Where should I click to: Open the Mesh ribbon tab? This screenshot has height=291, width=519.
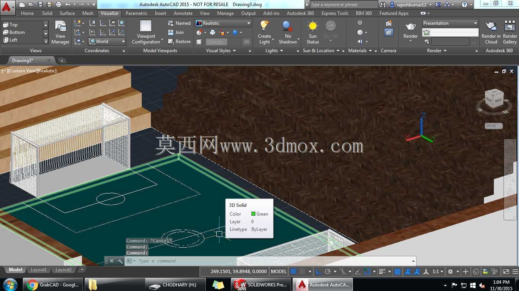(x=88, y=13)
